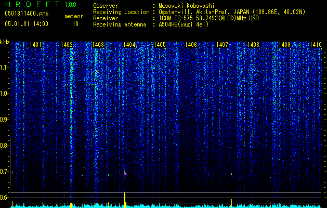327x208 pixels.
Task: Click the 1405 time marker
Action: [160, 44]
